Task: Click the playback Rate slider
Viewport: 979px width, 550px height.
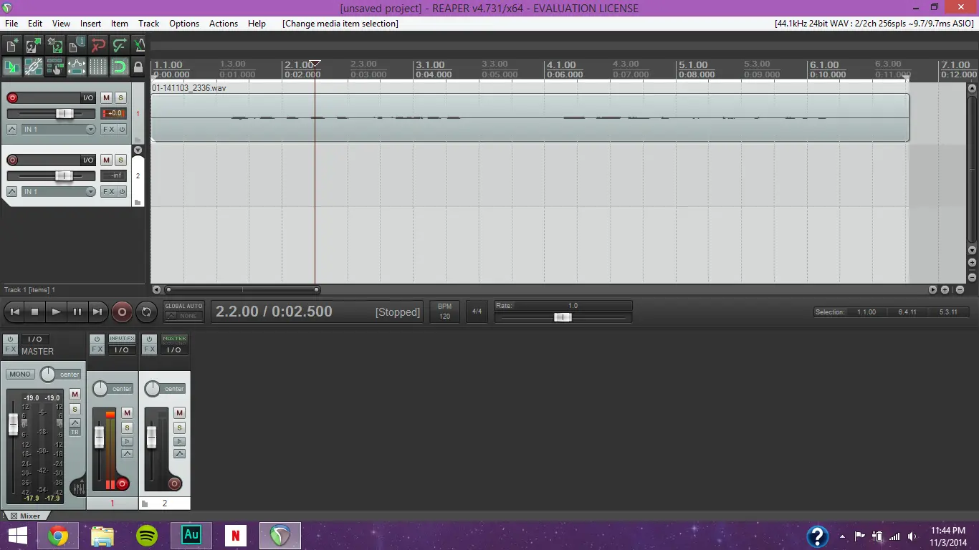Action: click(x=563, y=317)
